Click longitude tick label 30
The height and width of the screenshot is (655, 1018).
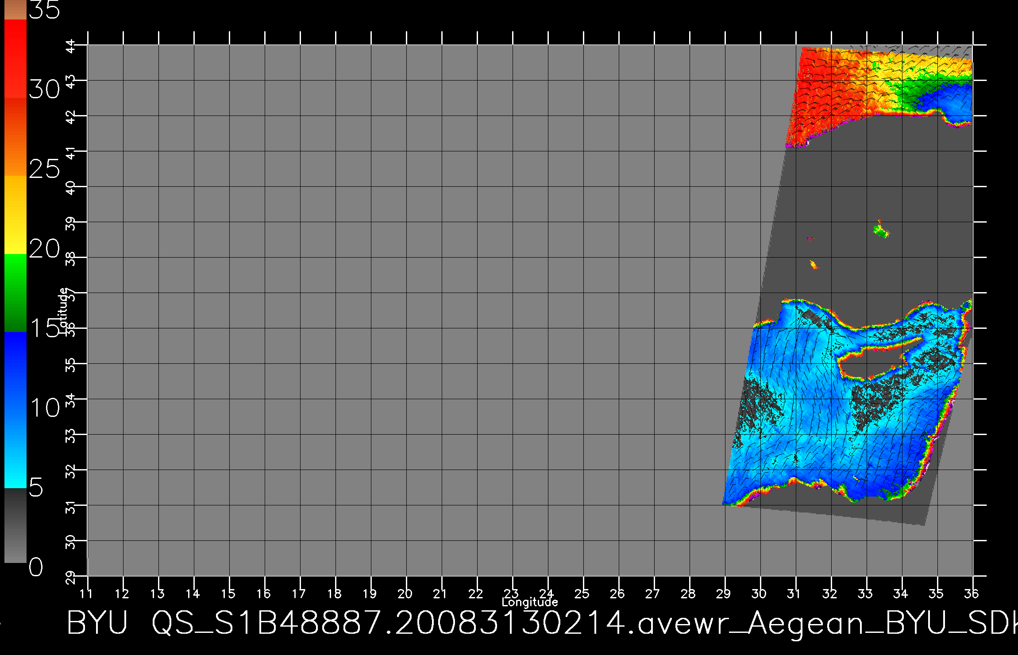[x=759, y=593]
